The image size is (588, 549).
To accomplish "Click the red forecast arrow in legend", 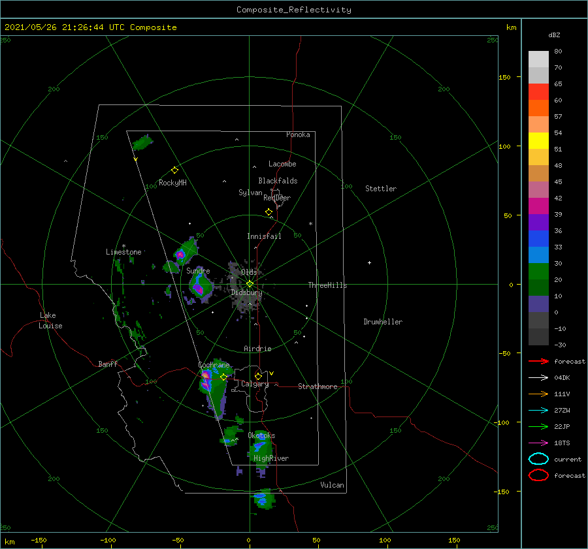I will tap(538, 361).
